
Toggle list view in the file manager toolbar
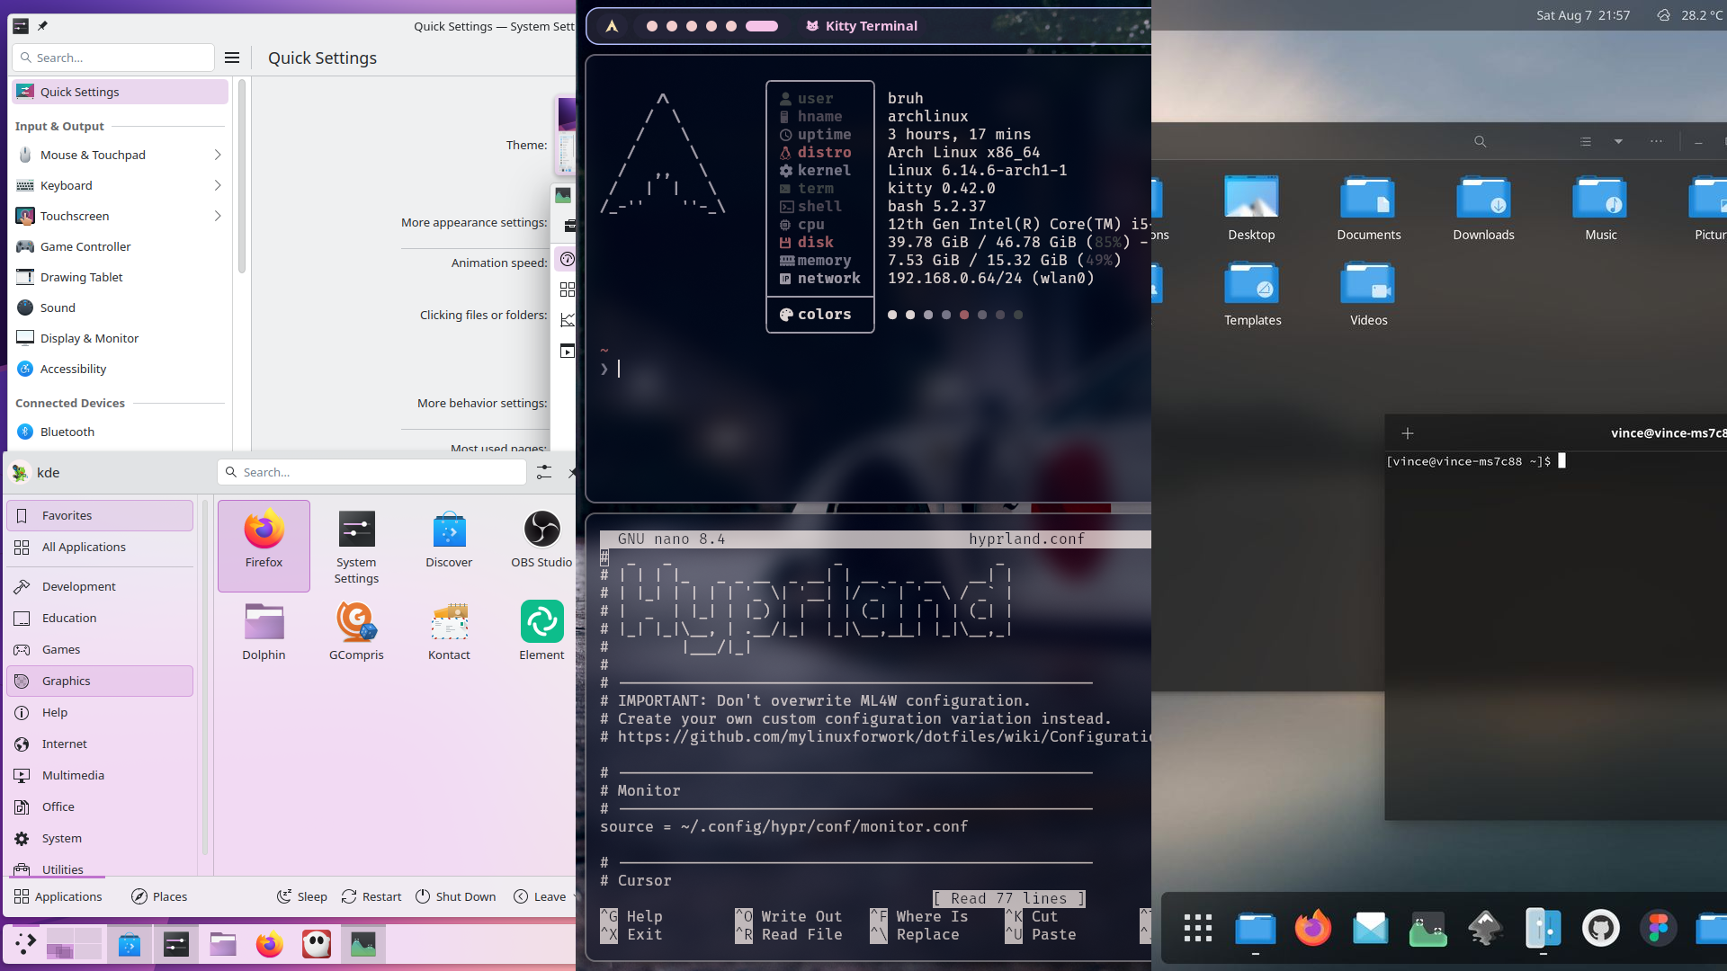(1586, 141)
